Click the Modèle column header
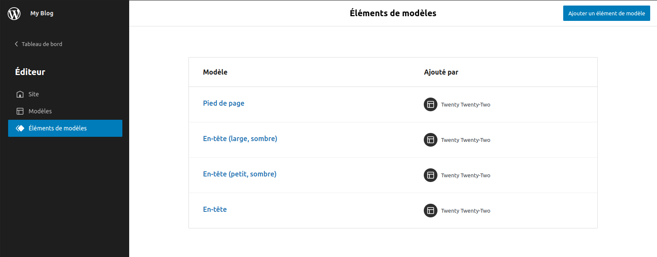657x257 pixels. (215, 72)
